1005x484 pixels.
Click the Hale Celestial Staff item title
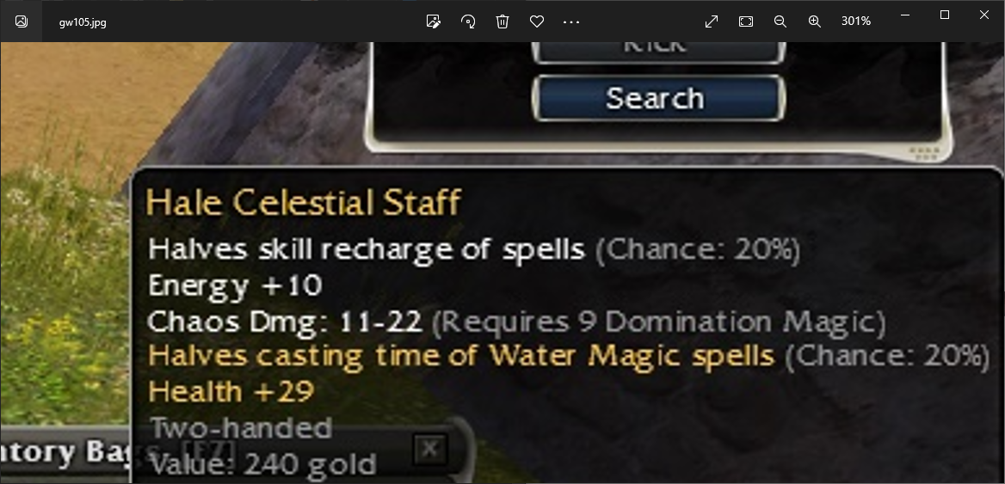[x=303, y=202]
